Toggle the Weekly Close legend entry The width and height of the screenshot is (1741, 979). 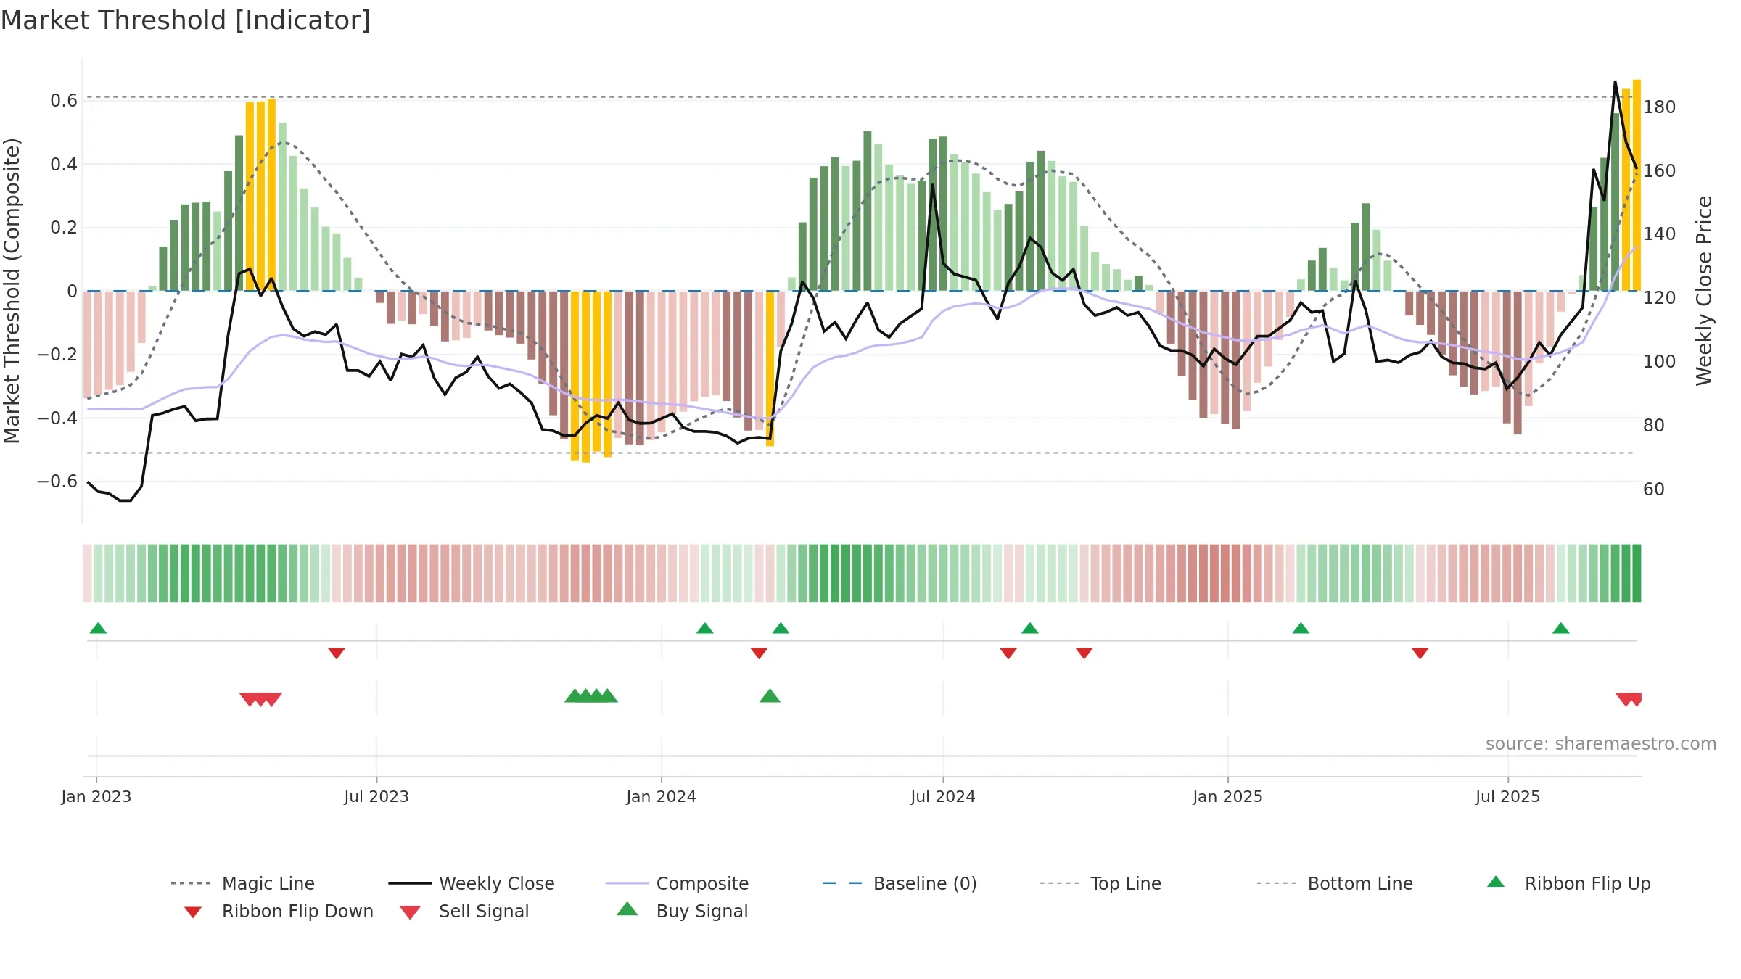[471, 883]
